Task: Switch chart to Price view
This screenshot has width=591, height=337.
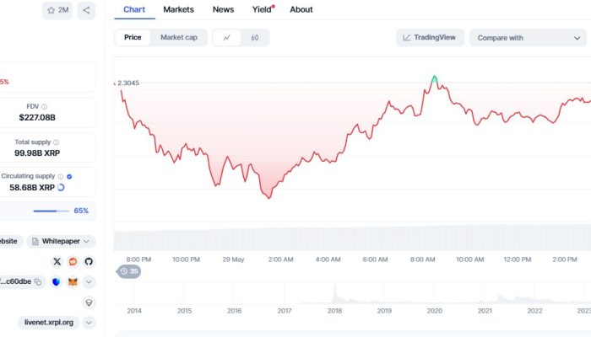Action: [x=133, y=37]
